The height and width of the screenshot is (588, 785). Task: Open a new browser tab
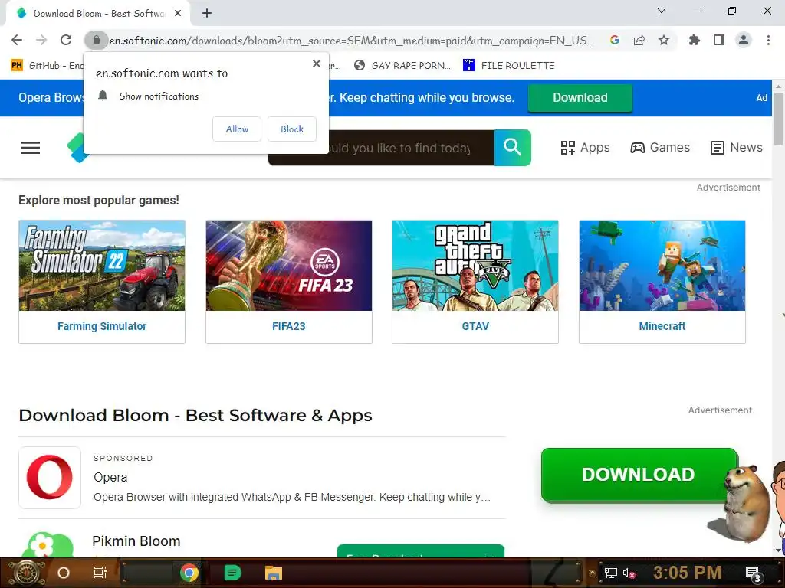[x=207, y=14]
